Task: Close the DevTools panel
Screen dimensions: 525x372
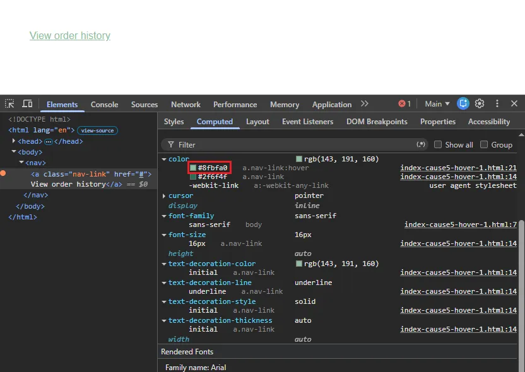Action: [x=514, y=104]
